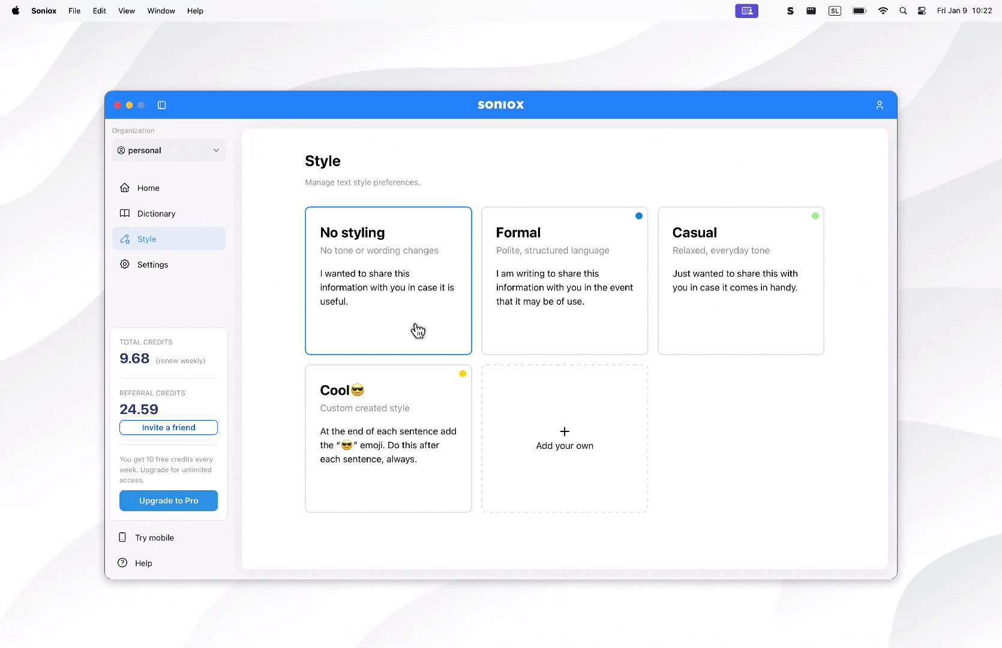Select the No styling card
Screen dimensions: 1002x648
point(388,280)
